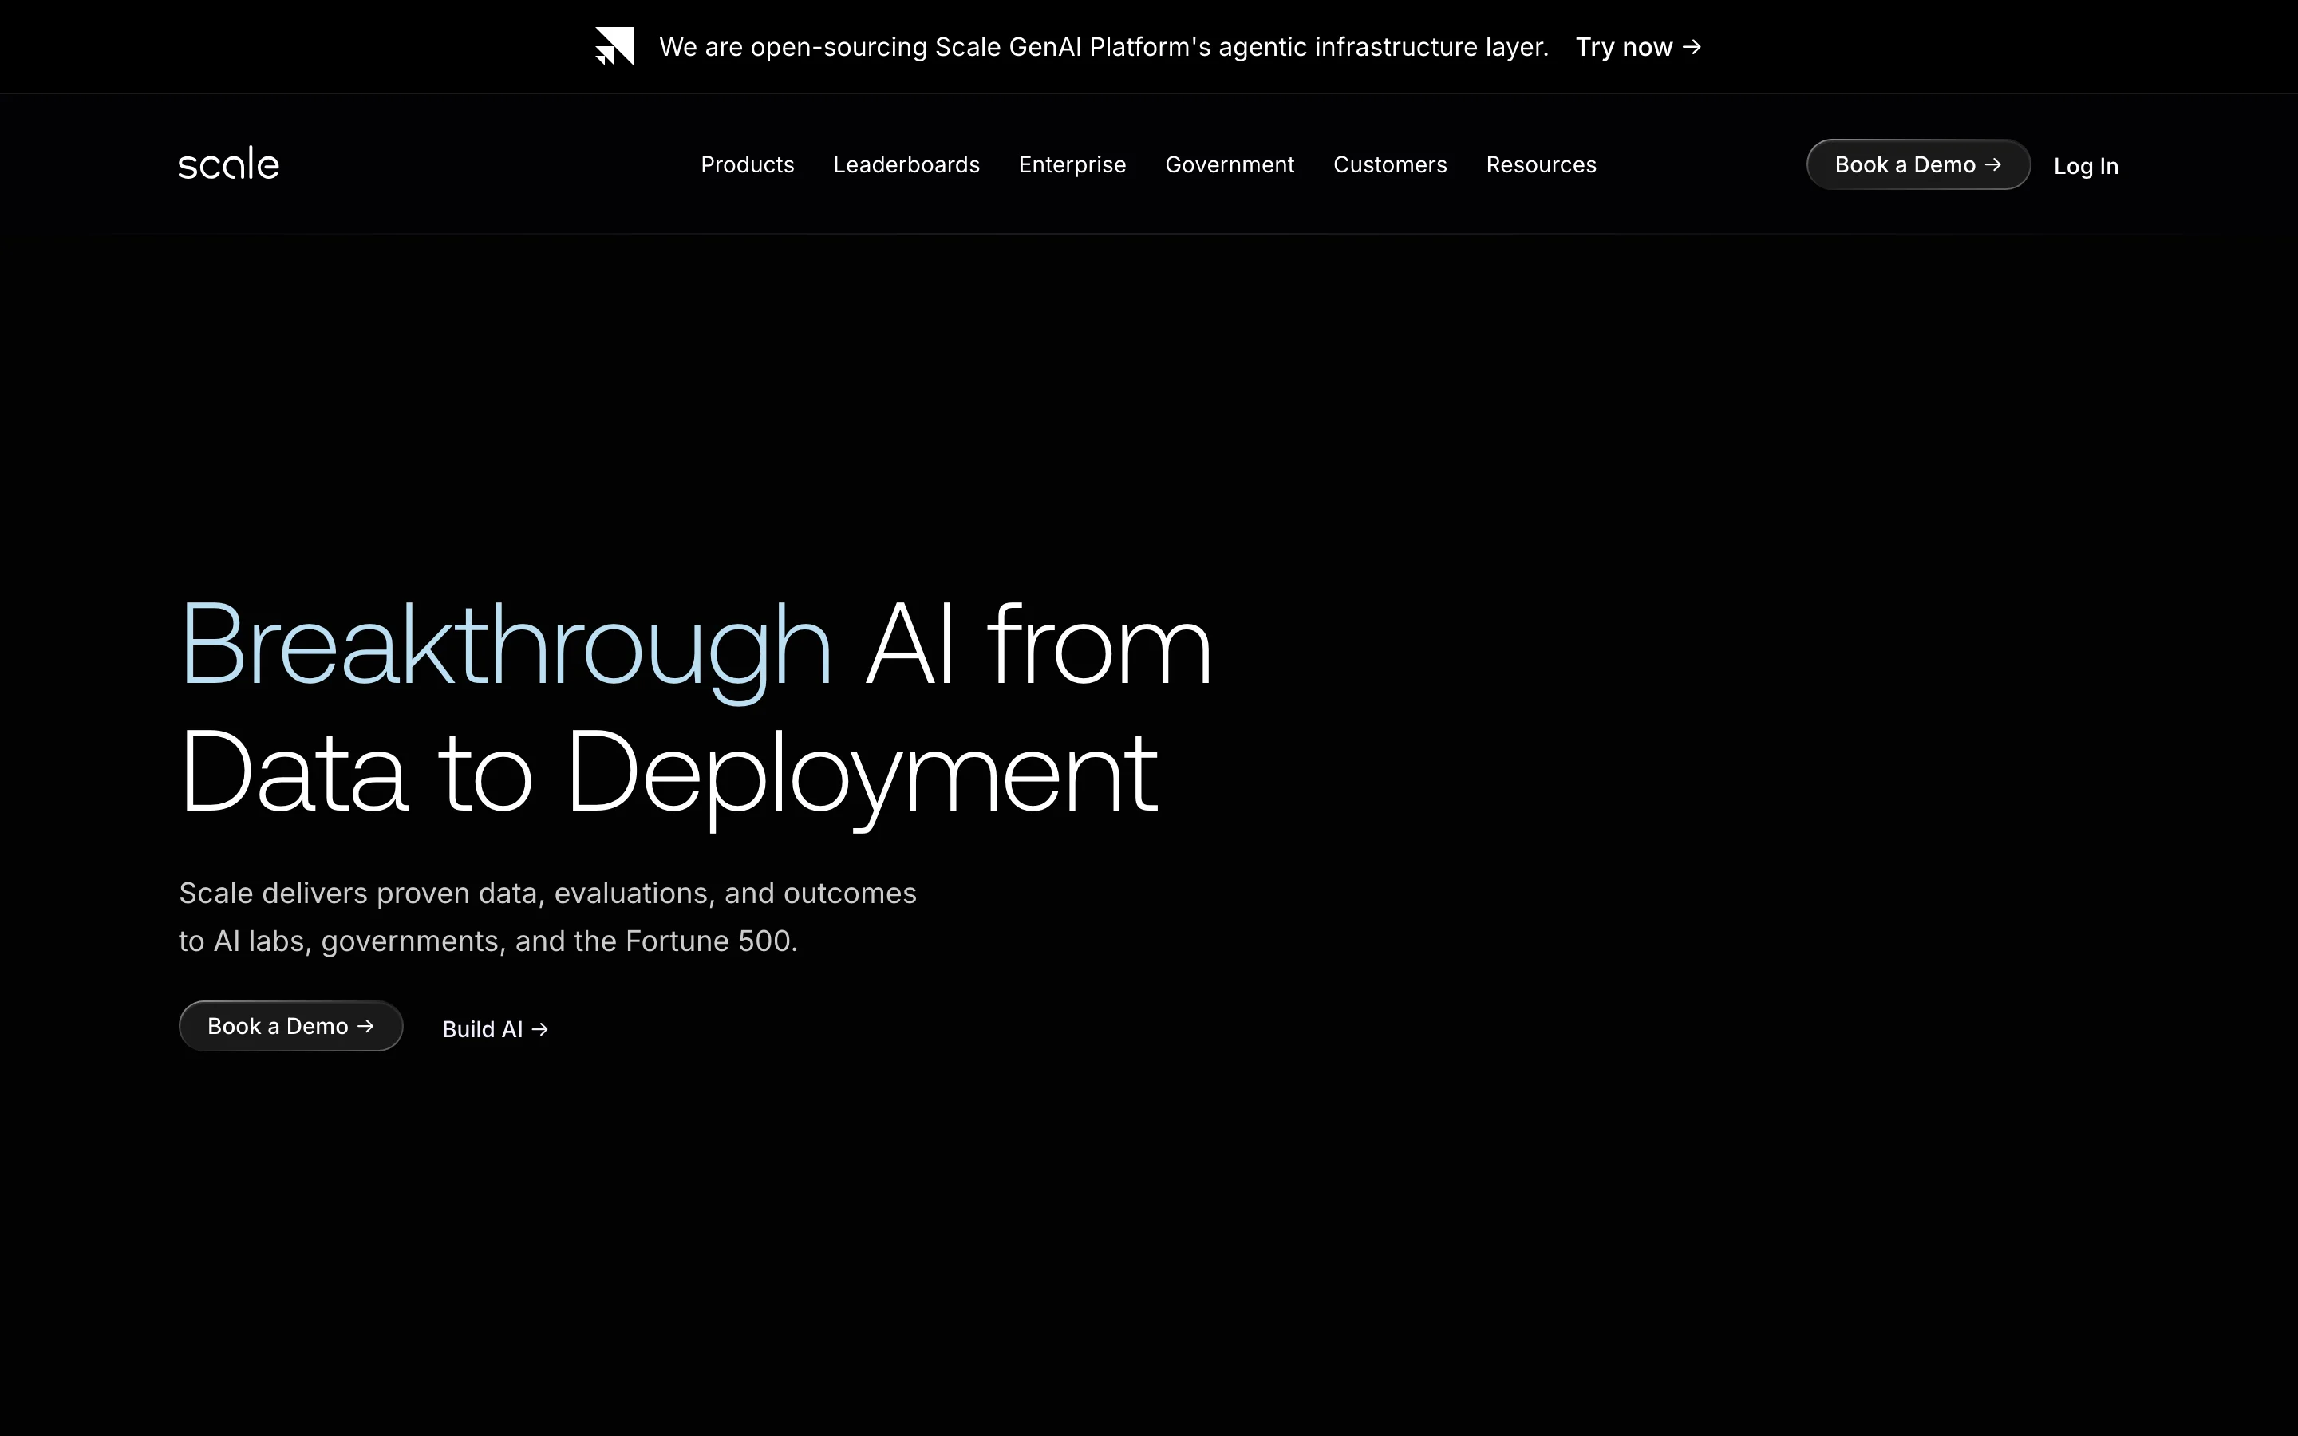Click the blue Breakthrough headline word
The width and height of the screenshot is (2298, 1436).
point(505,646)
